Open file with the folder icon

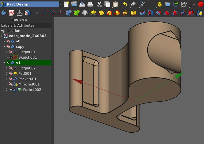[74, 4]
